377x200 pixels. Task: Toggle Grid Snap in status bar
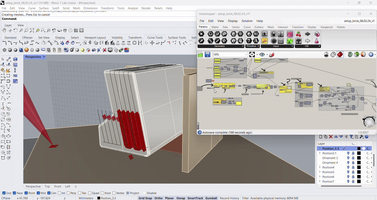click(x=145, y=198)
